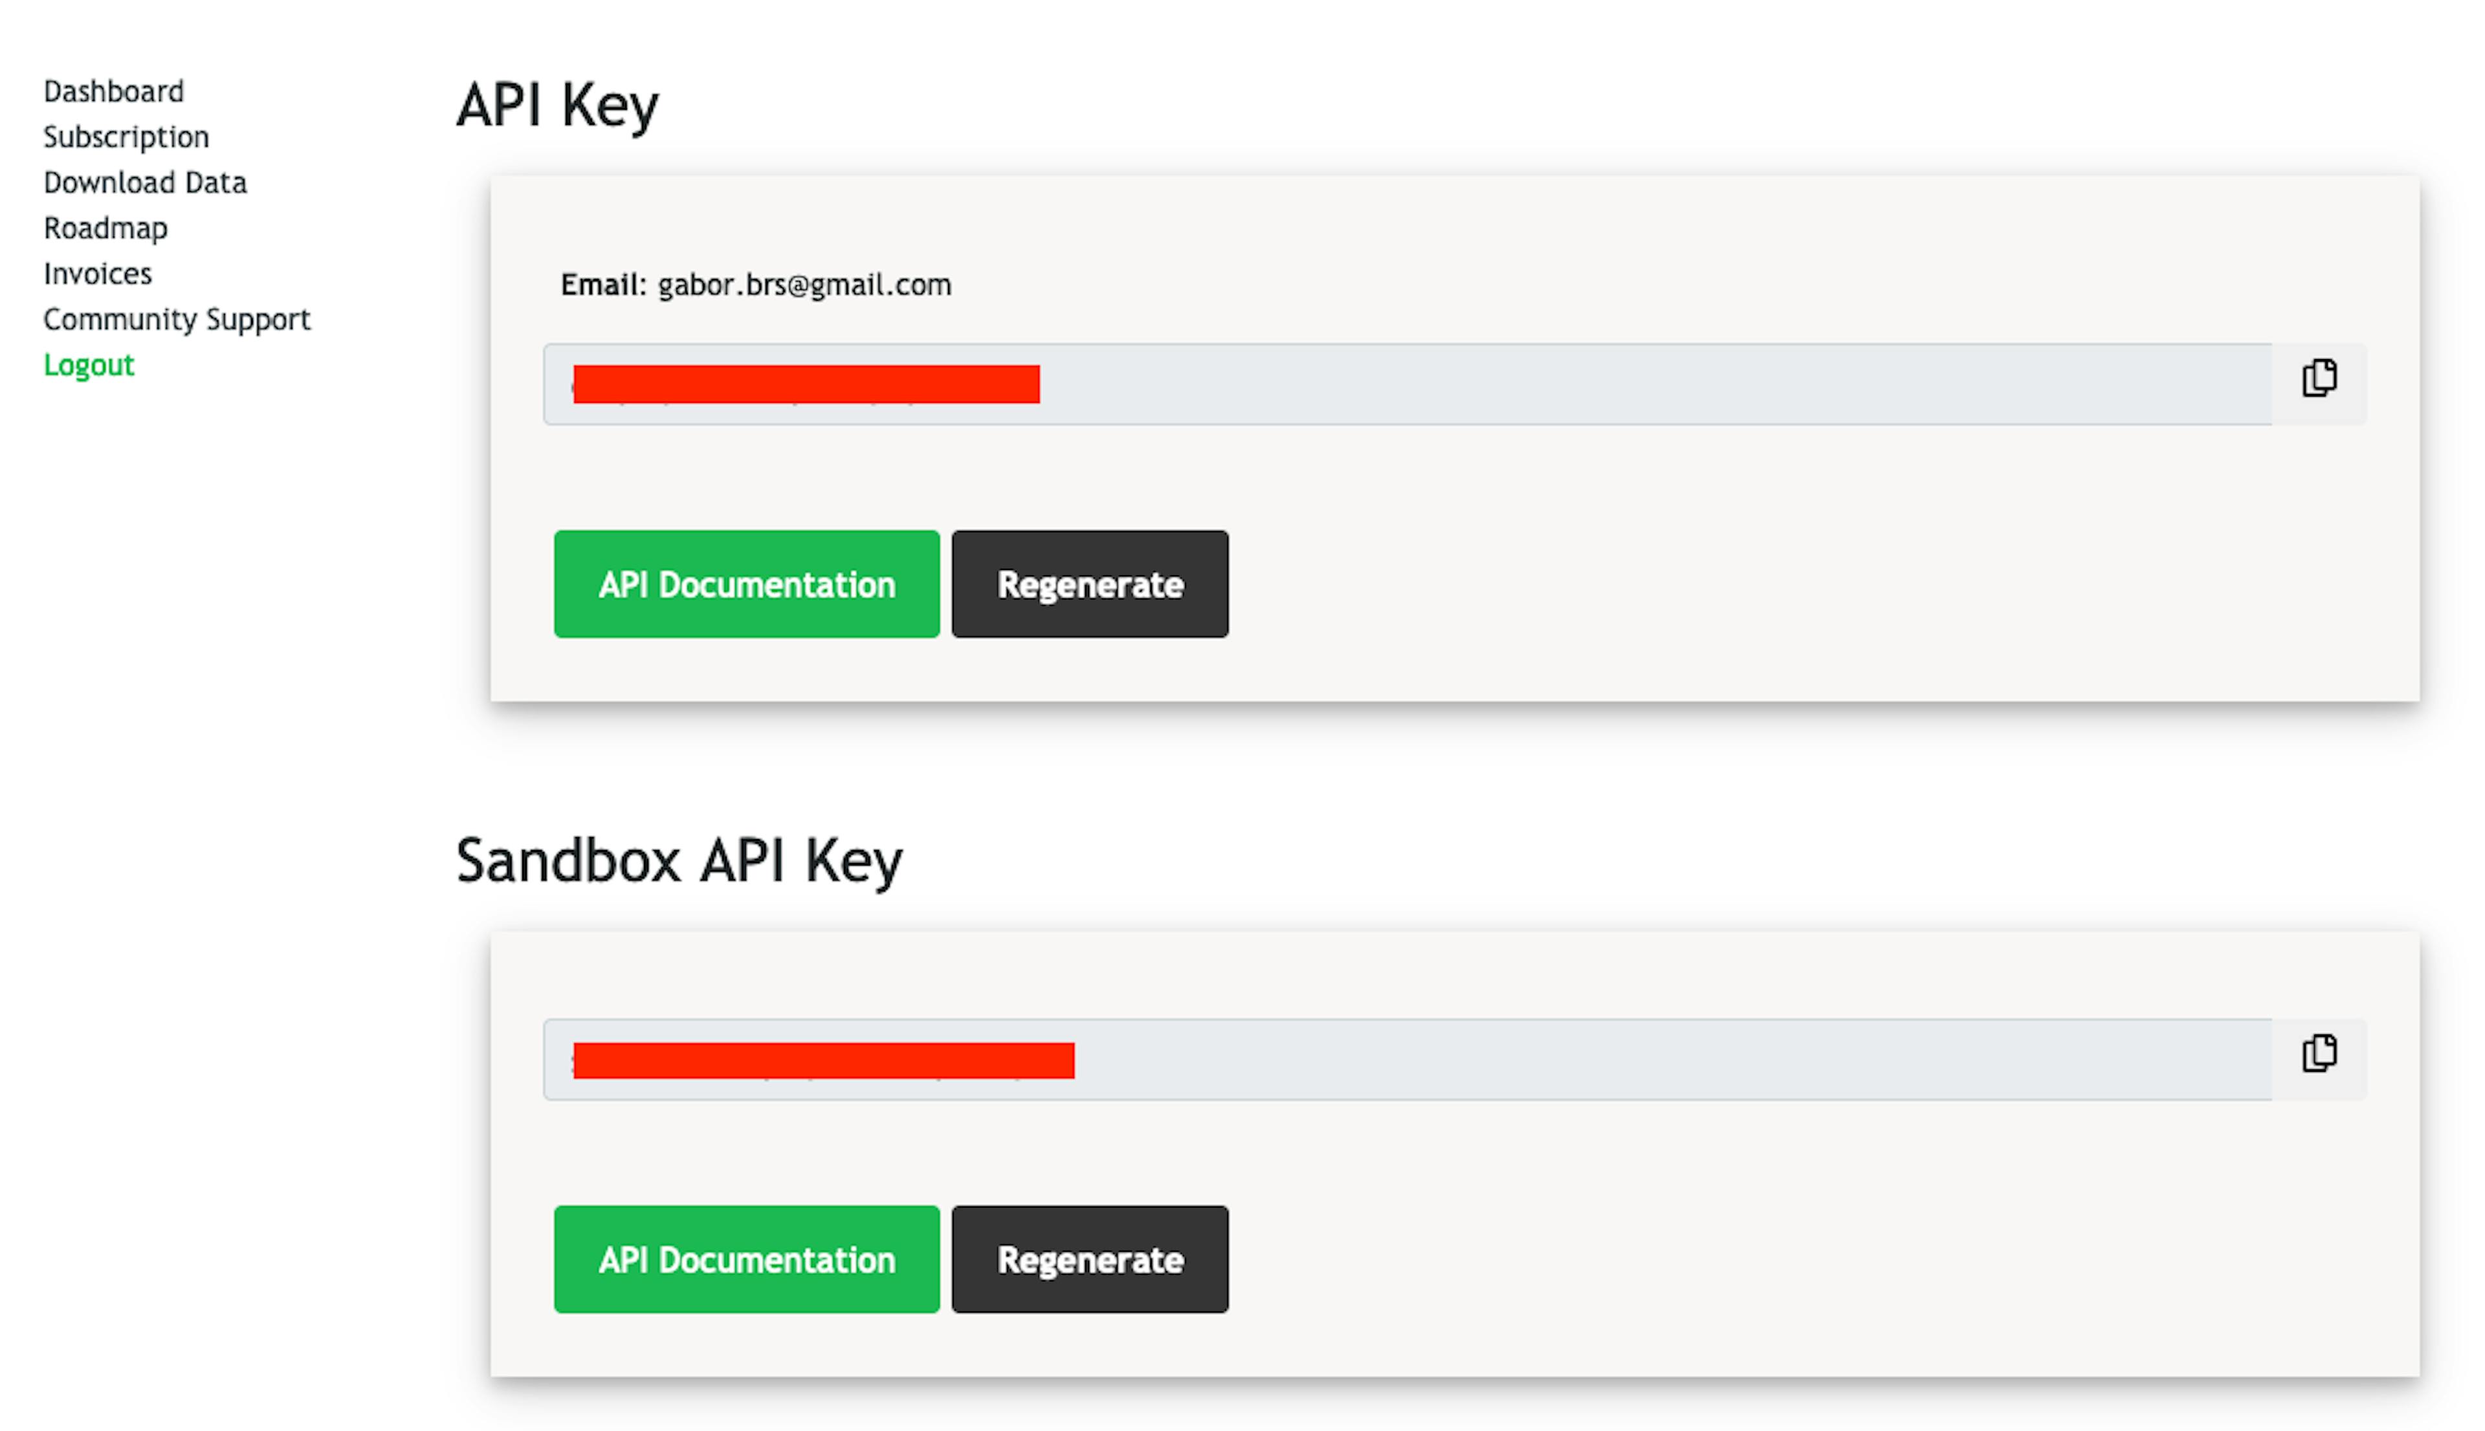
Task: Open the Invoices section
Action: coord(97,273)
